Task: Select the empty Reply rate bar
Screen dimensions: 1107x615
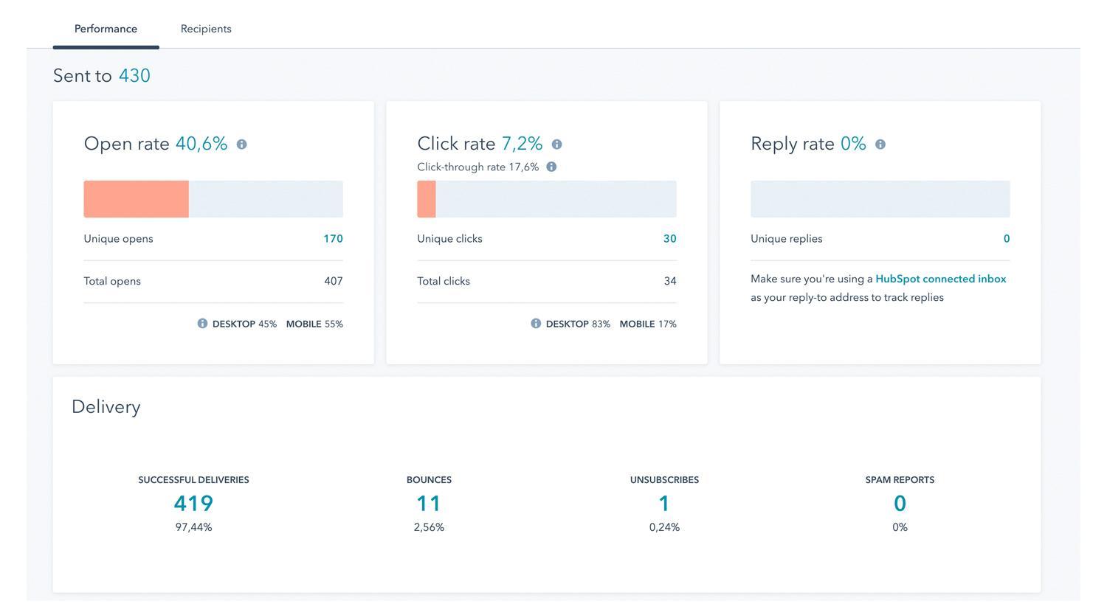Action: coord(880,199)
